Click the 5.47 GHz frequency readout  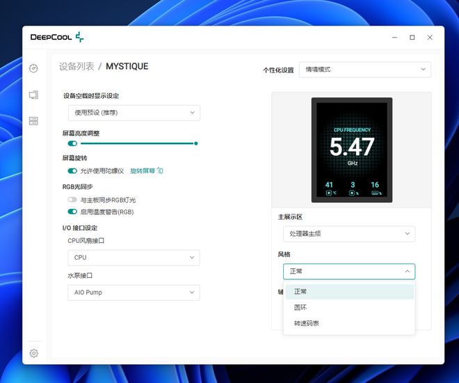tap(352, 146)
